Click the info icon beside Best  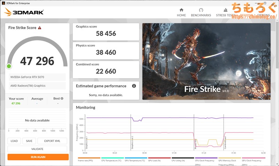coord(62,98)
